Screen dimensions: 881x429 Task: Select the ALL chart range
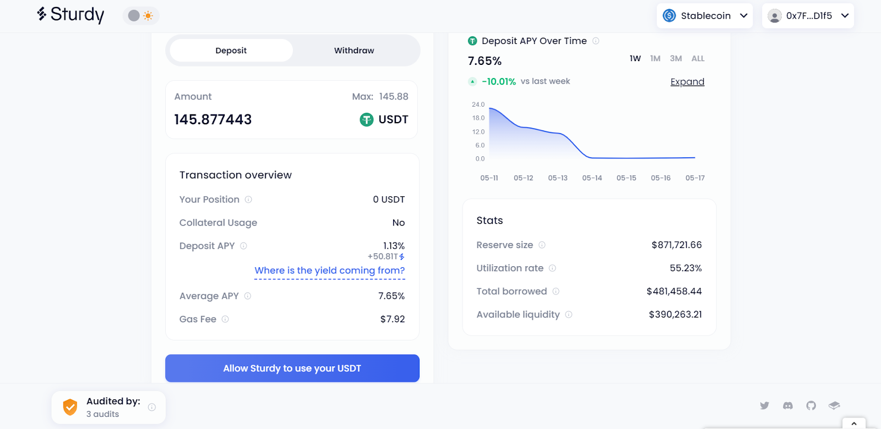(698, 58)
